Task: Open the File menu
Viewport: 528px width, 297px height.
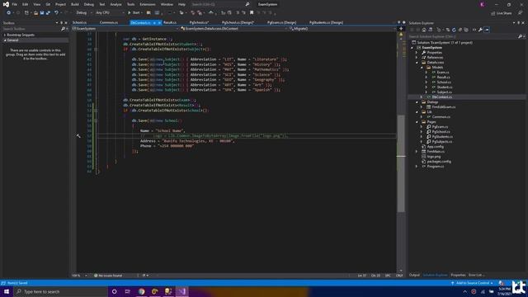Action: point(15,4)
